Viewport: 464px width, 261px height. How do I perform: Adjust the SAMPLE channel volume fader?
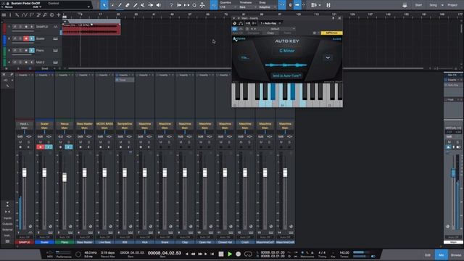tap(24, 173)
